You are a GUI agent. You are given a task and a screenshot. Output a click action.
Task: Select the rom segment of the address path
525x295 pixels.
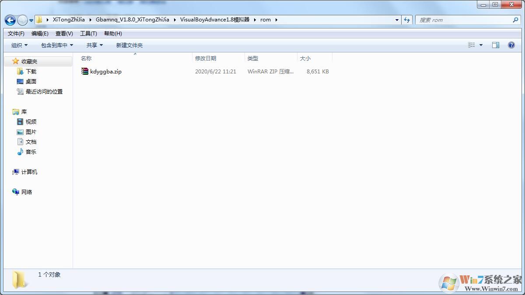click(266, 20)
